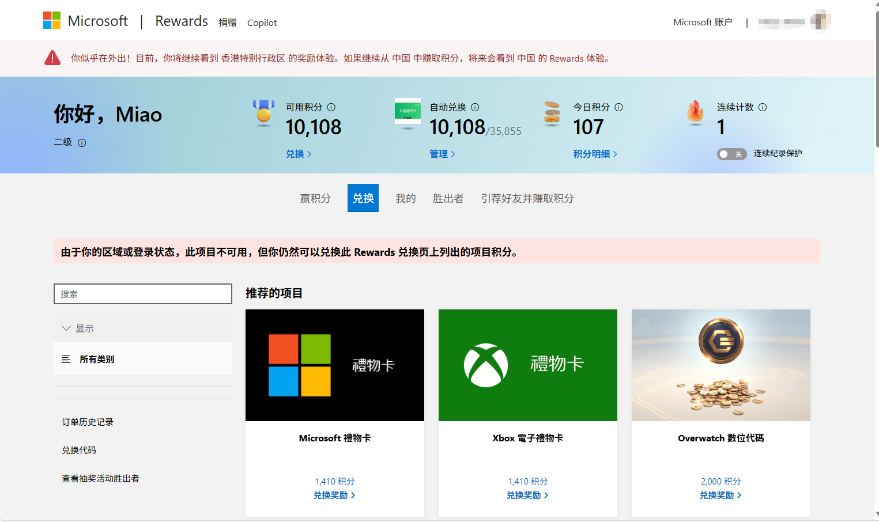
Task: Click 兑换奖励 under Overwatch 數位代碼
Action: tap(720, 495)
